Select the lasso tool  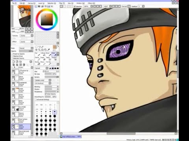39,47
